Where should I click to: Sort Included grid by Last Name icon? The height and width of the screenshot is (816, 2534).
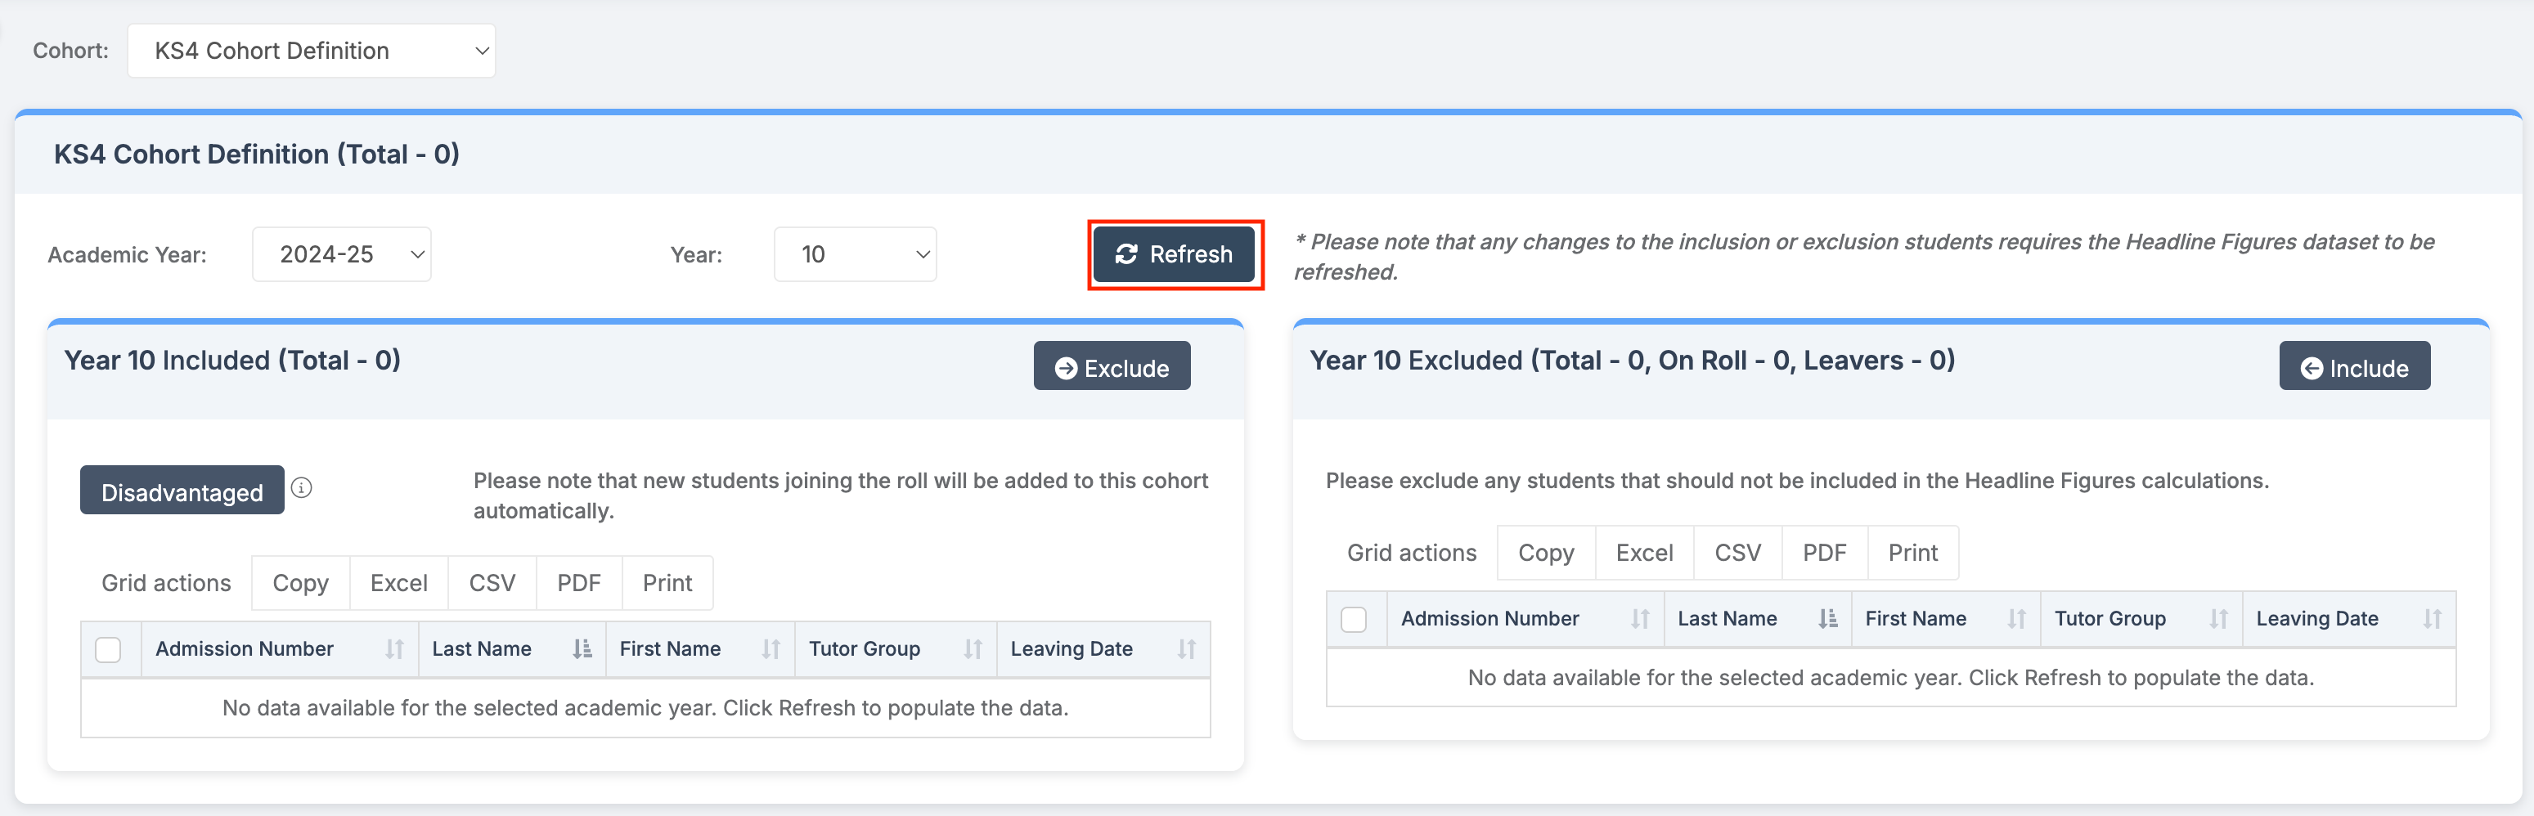[582, 649]
